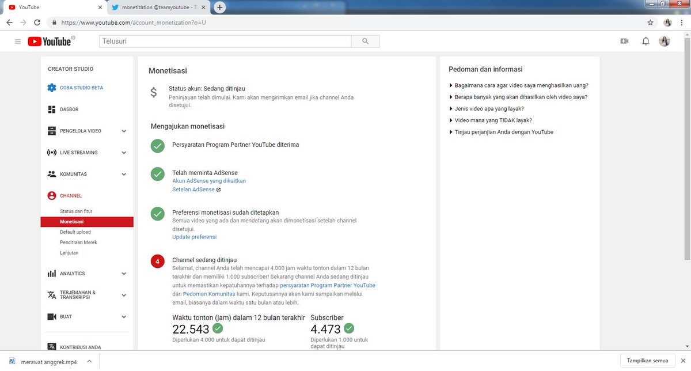This screenshot has width=691, height=371.
Task: Expand the Terjemahan & Transkripsi section
Action: click(124, 295)
